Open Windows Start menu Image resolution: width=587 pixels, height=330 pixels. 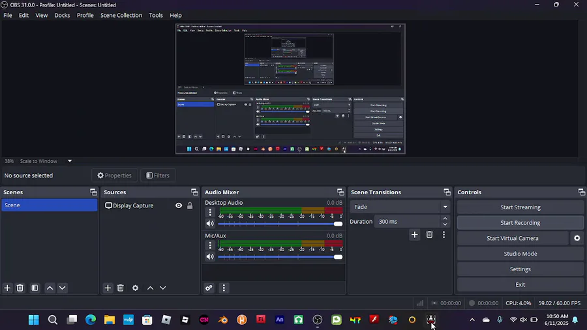pos(34,320)
